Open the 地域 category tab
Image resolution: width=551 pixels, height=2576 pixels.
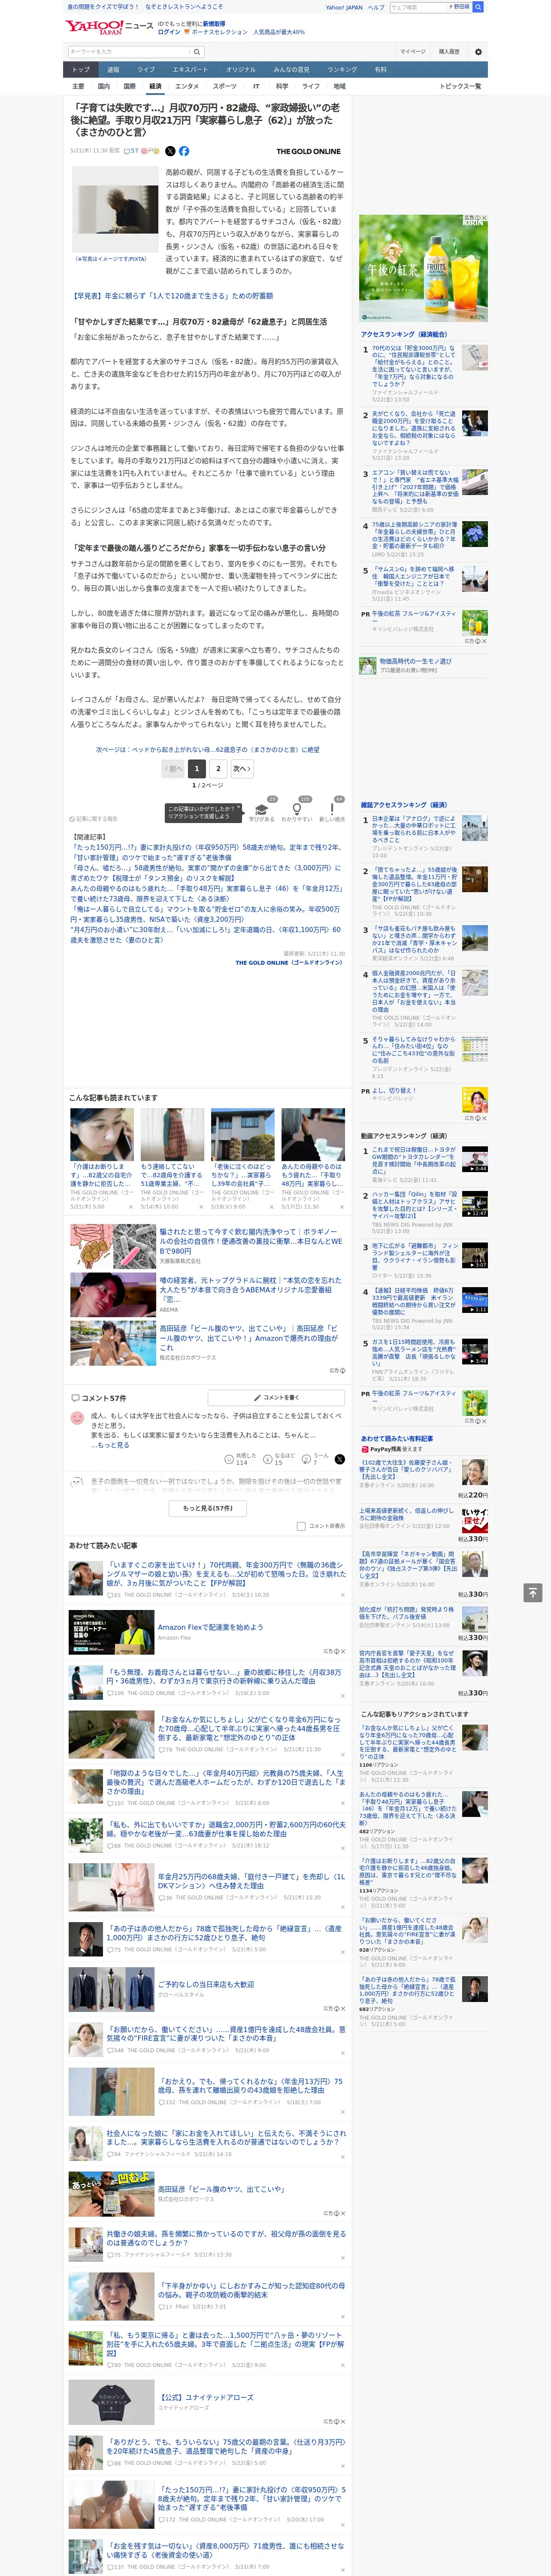coord(339,86)
